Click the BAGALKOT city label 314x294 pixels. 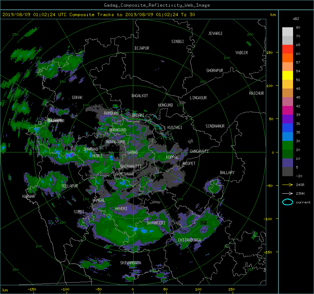[x=140, y=96]
